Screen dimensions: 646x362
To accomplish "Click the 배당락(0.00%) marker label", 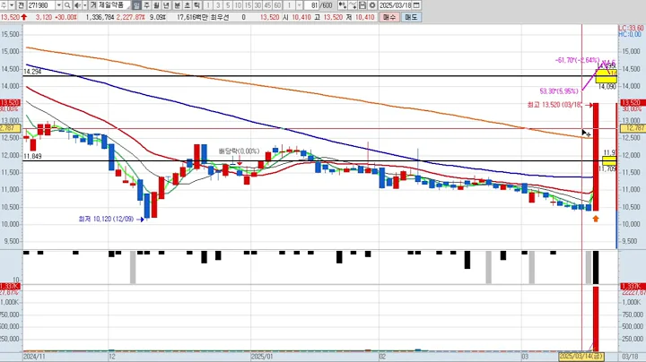I will pos(239,151).
